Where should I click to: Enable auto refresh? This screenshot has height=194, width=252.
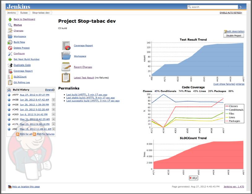[231, 13]
